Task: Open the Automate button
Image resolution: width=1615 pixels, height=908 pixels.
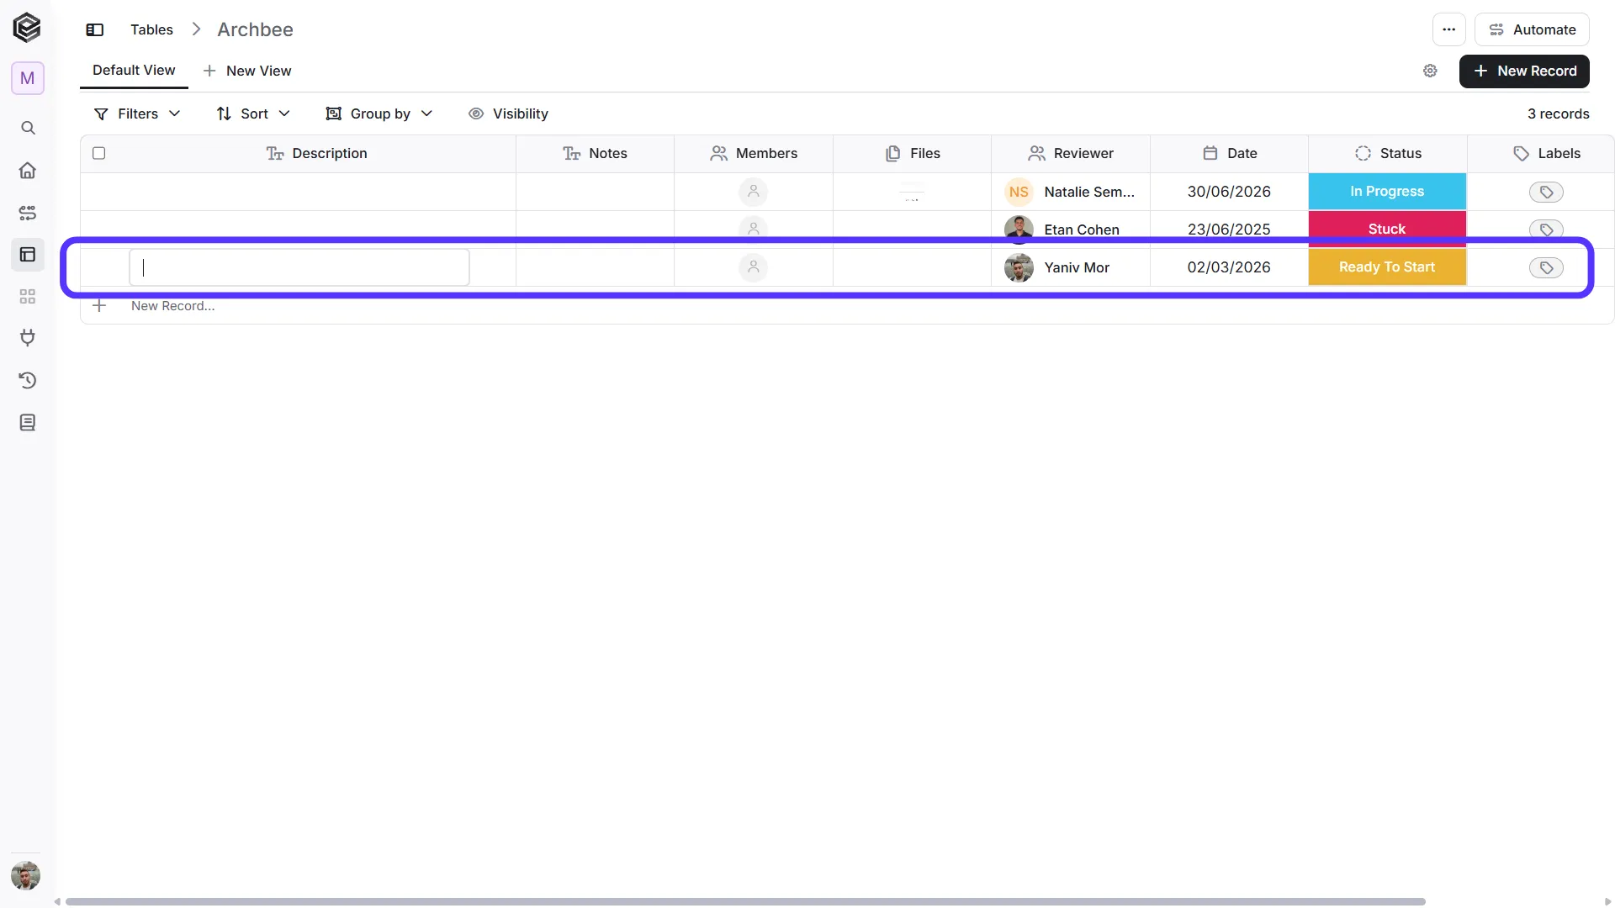Action: point(1532,29)
